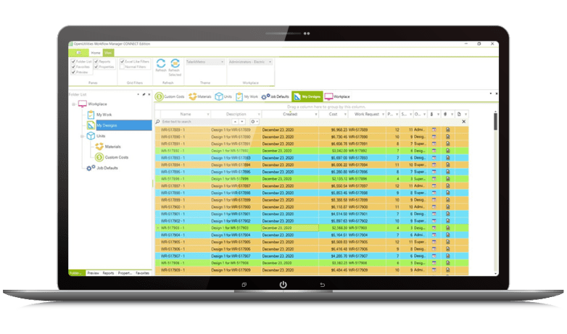
Task: Uncheck the Excel Like Filters checkbox
Action: [x=123, y=62]
